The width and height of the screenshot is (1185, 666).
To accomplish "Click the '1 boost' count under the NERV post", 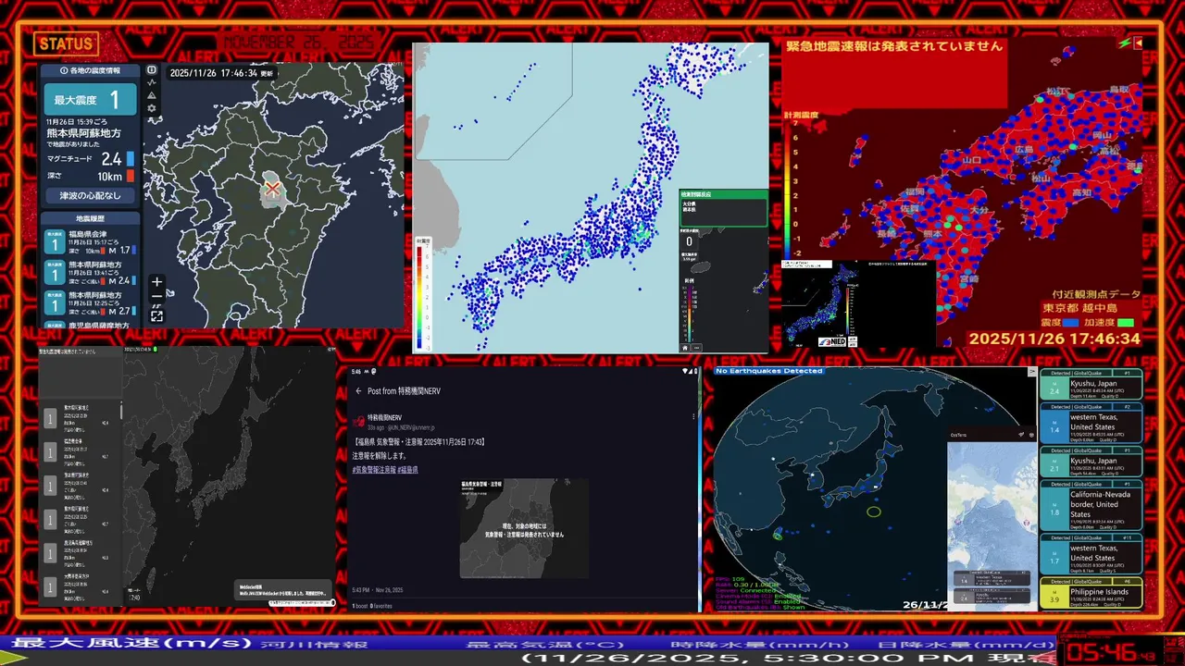I will click(362, 606).
